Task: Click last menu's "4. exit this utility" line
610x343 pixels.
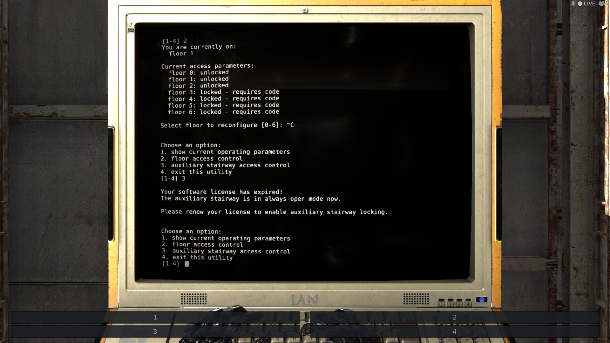Action: click(x=197, y=258)
